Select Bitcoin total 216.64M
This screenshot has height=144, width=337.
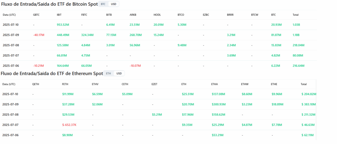(x=298, y=66)
